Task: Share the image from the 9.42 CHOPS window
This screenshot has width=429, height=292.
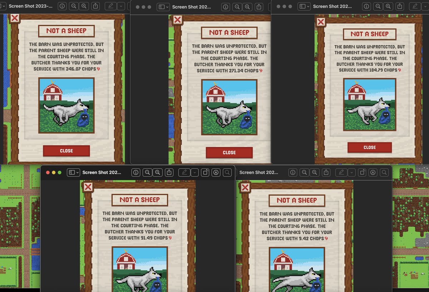Action: (x=326, y=172)
